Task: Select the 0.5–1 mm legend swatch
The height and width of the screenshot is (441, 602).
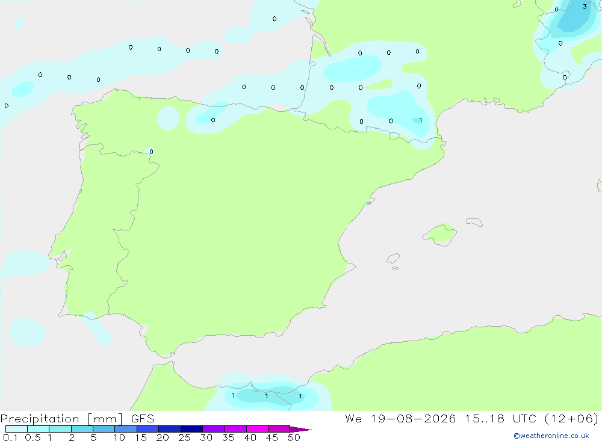Action: (39, 429)
